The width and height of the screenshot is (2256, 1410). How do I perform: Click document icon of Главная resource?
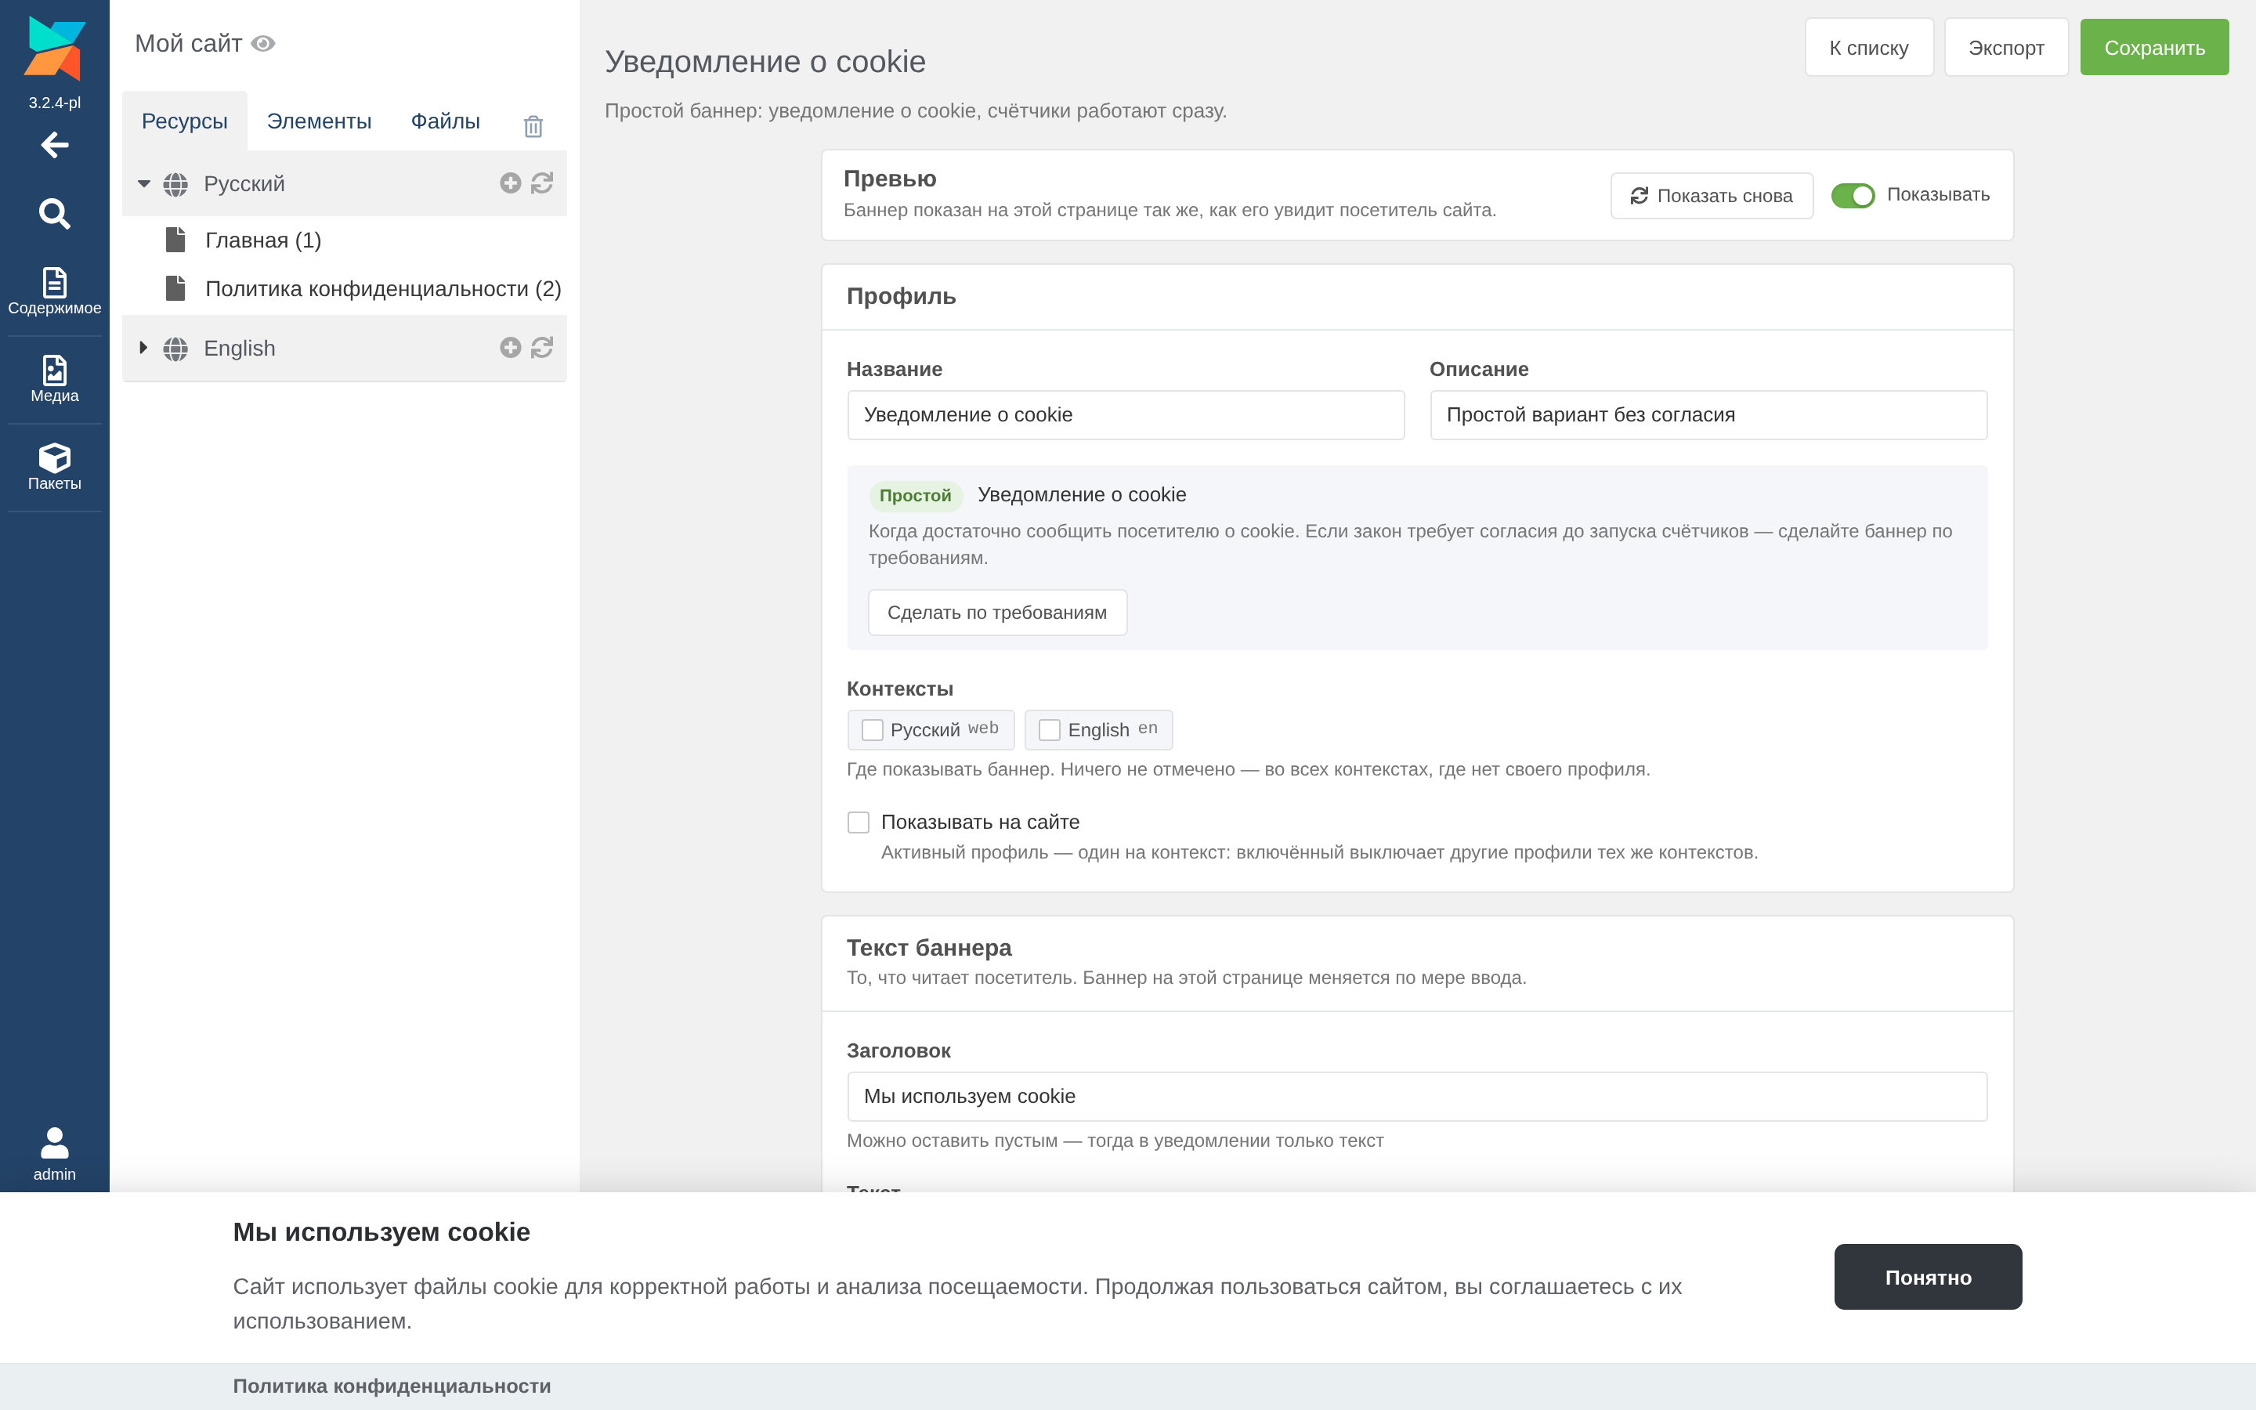(x=175, y=240)
